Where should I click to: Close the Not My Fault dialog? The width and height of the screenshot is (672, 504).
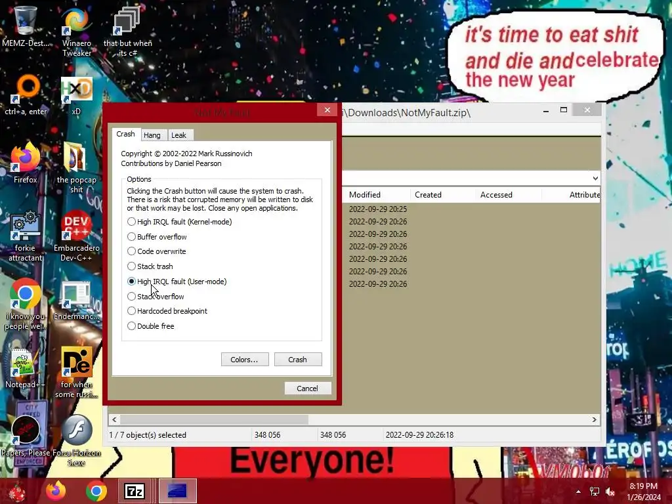click(327, 110)
